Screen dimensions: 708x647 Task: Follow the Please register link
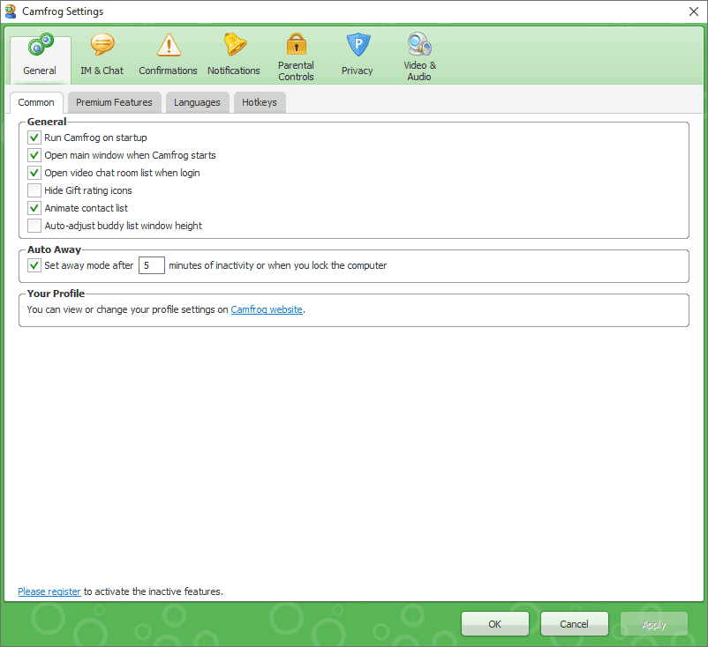[x=49, y=591]
